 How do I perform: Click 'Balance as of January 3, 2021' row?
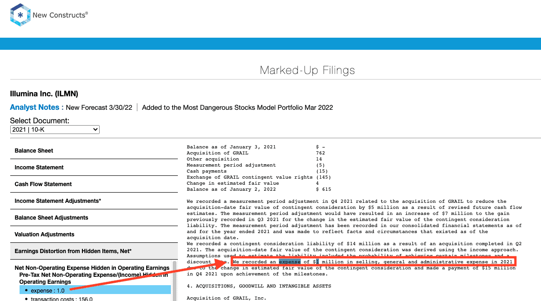(x=256, y=147)
